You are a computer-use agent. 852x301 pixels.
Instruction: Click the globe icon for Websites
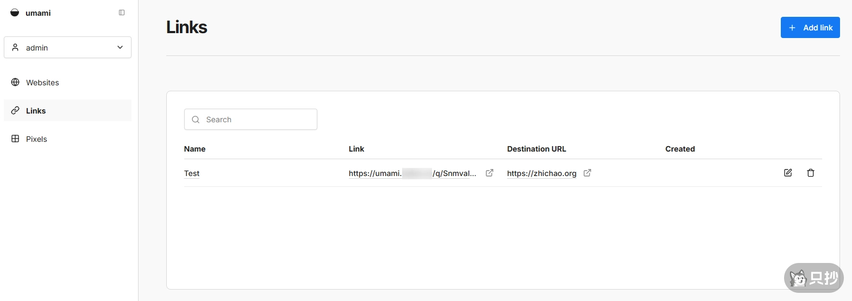pos(15,83)
